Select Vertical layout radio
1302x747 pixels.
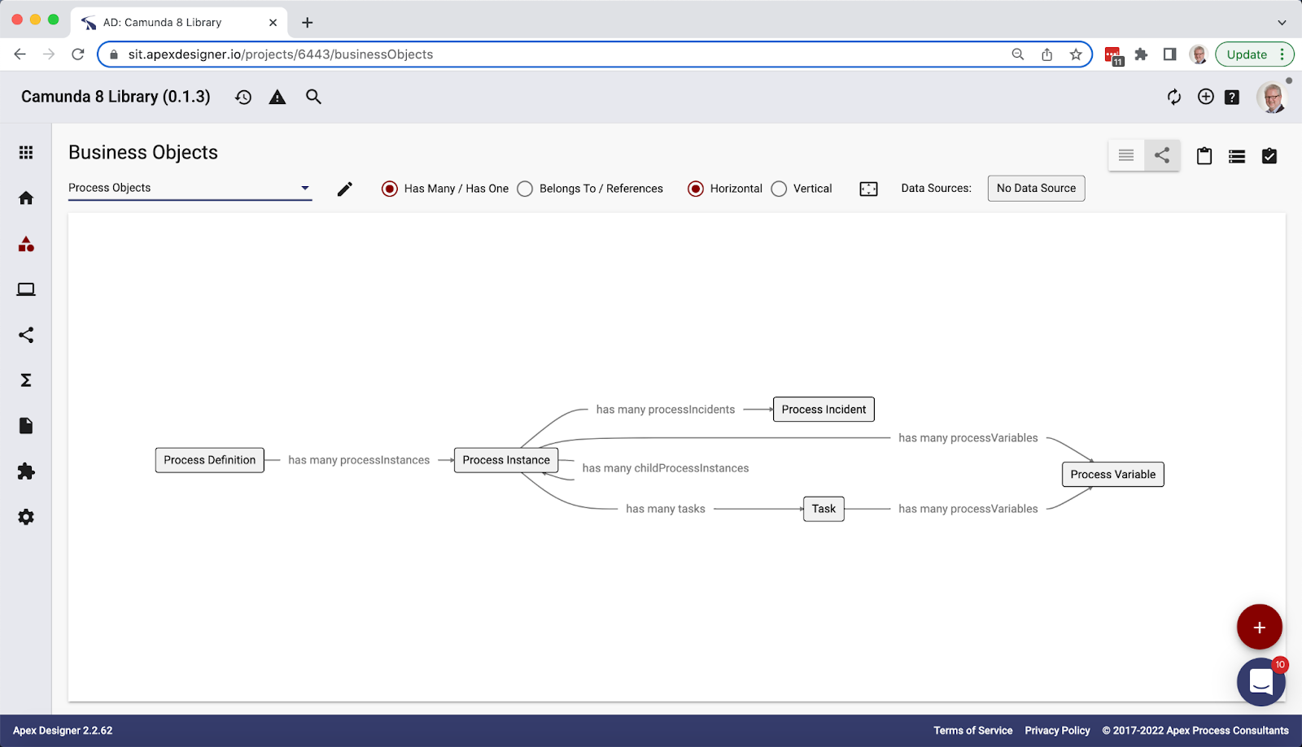tap(779, 189)
